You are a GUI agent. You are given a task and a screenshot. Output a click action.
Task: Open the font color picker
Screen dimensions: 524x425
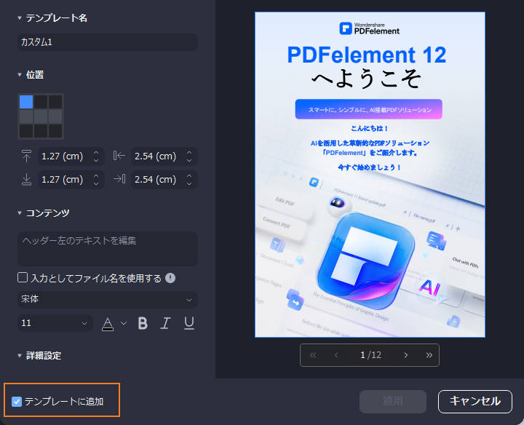107,324
